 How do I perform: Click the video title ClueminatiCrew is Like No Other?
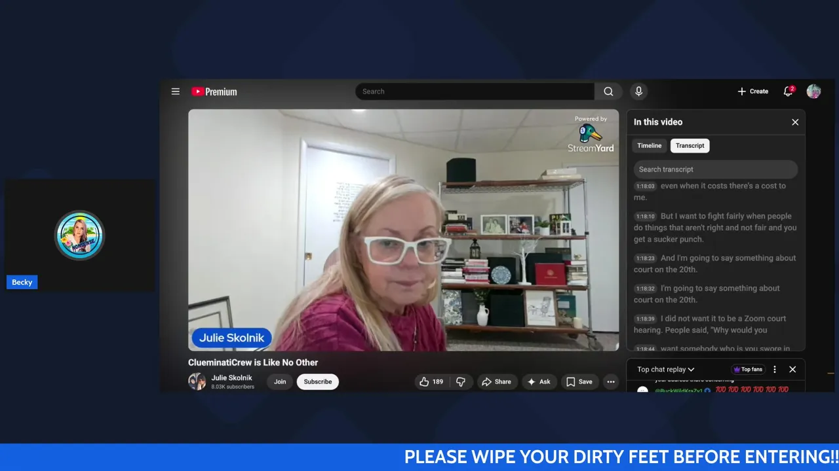click(x=253, y=362)
